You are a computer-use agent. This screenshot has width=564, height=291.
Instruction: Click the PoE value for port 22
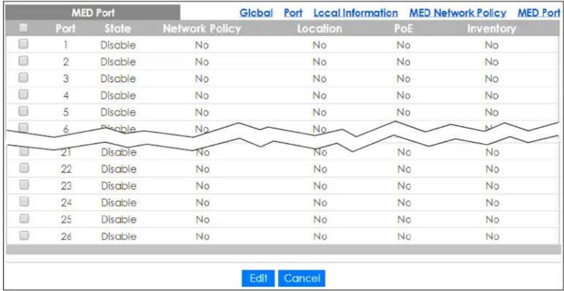pyautogui.click(x=404, y=169)
